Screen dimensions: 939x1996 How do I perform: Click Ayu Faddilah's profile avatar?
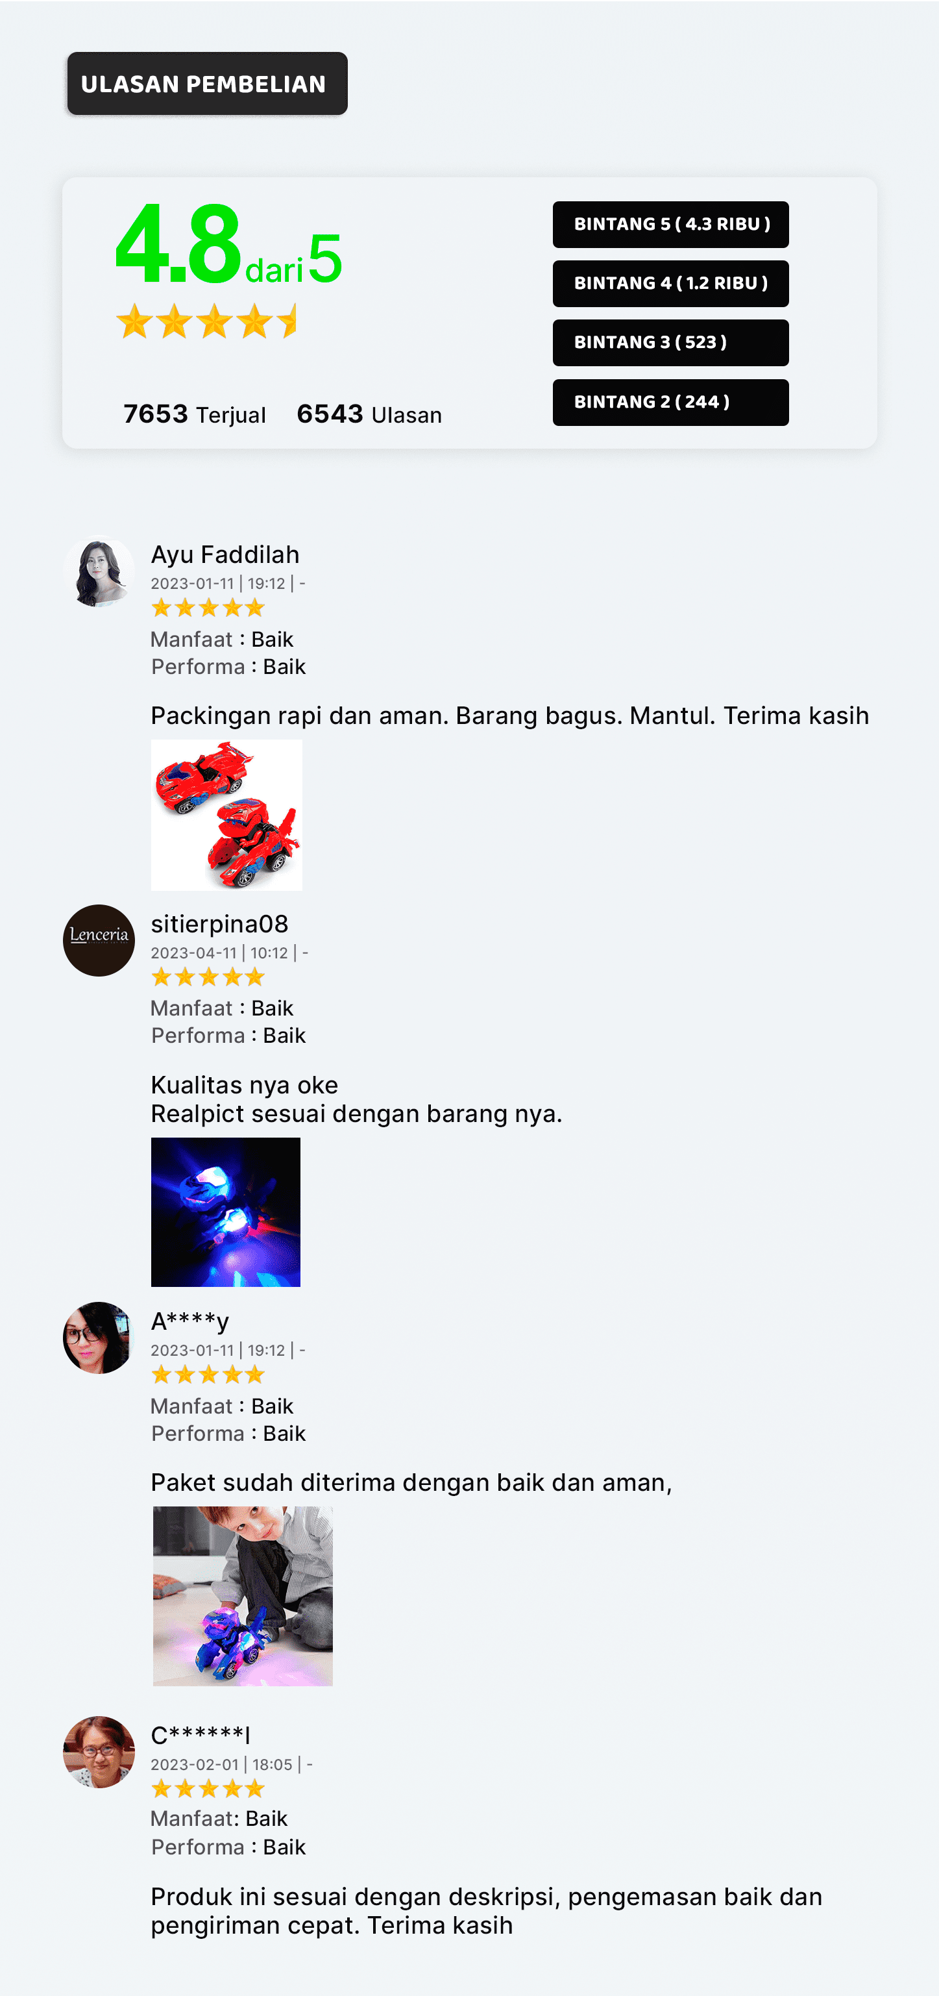coord(98,572)
